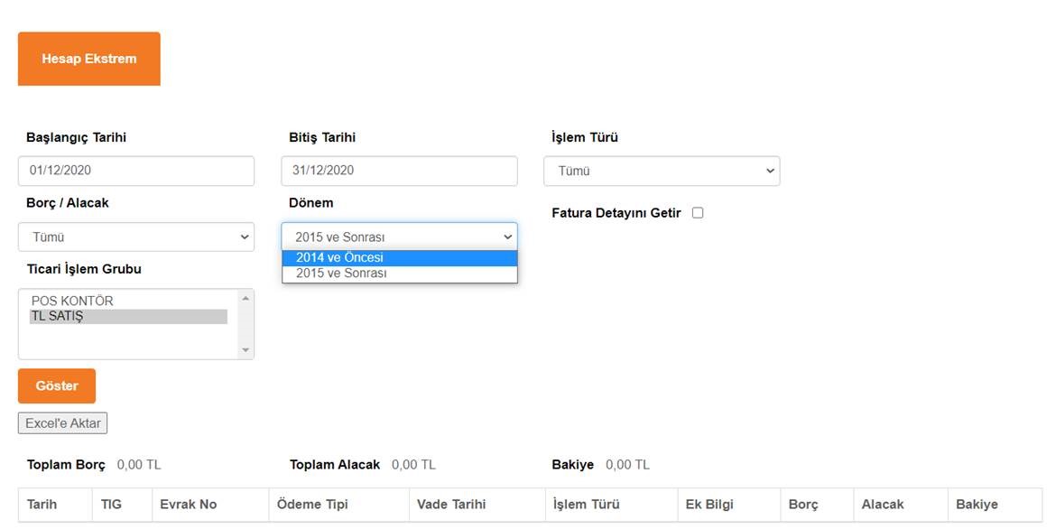
Task: Open the Hesap Ekstrem tab
Action: click(x=88, y=59)
